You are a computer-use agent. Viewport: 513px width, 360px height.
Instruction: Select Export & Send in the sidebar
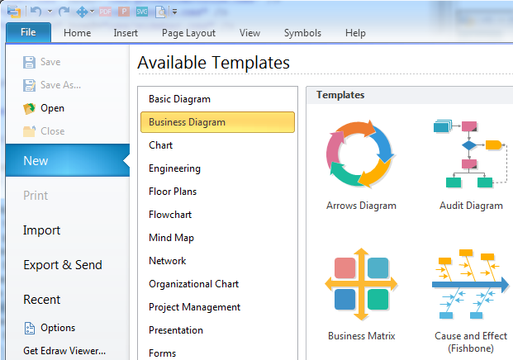point(63,265)
